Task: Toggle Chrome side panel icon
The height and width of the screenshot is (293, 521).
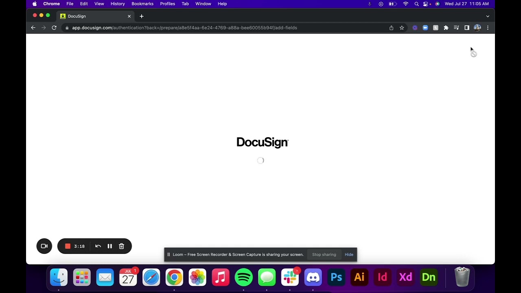Action: 467,28
